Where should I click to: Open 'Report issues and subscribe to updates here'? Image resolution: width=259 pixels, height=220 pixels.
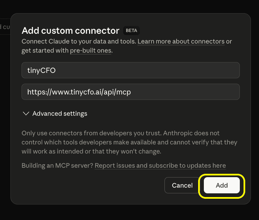160,165
